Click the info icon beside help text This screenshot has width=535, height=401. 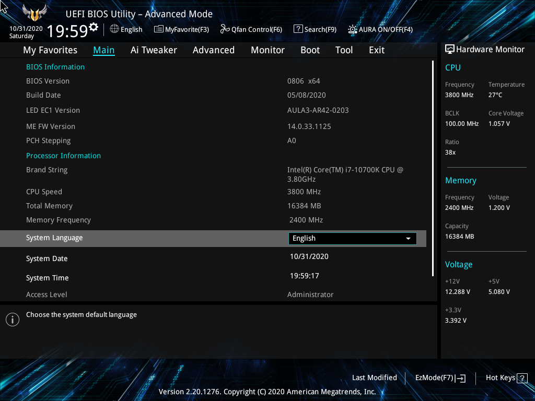coord(13,320)
